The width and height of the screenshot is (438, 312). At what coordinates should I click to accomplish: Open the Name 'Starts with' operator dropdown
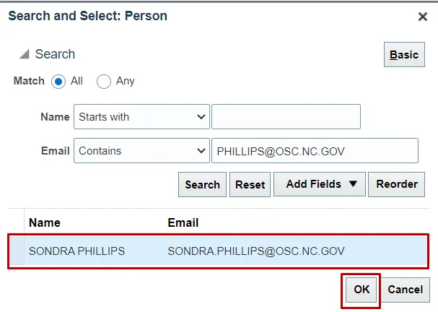[x=141, y=116]
